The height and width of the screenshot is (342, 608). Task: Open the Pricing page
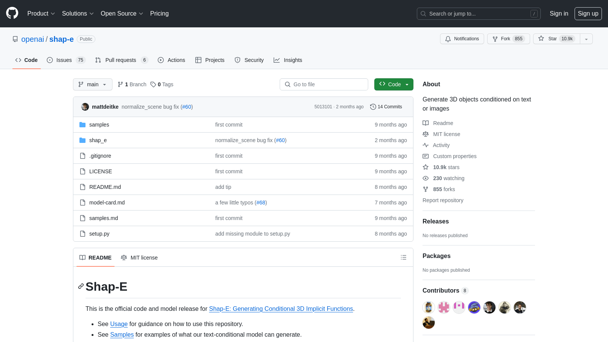click(x=159, y=13)
